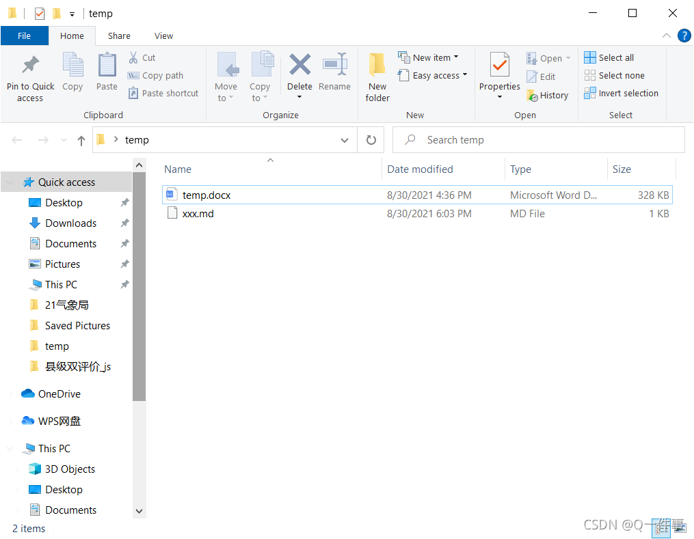Click the Cut scissors icon
Viewport: 694px width, 539px height.
(133, 57)
